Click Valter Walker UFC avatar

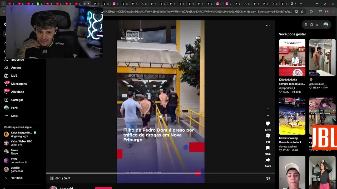coord(6,143)
